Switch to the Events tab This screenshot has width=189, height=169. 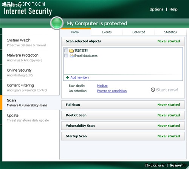[x=107, y=32]
